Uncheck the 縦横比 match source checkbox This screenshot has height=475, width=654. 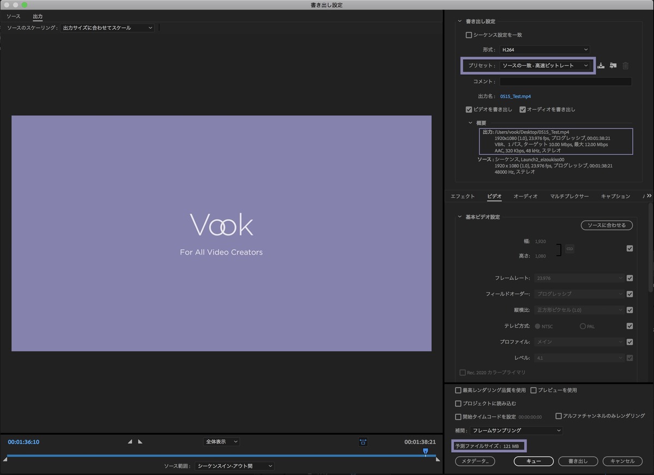click(x=630, y=310)
